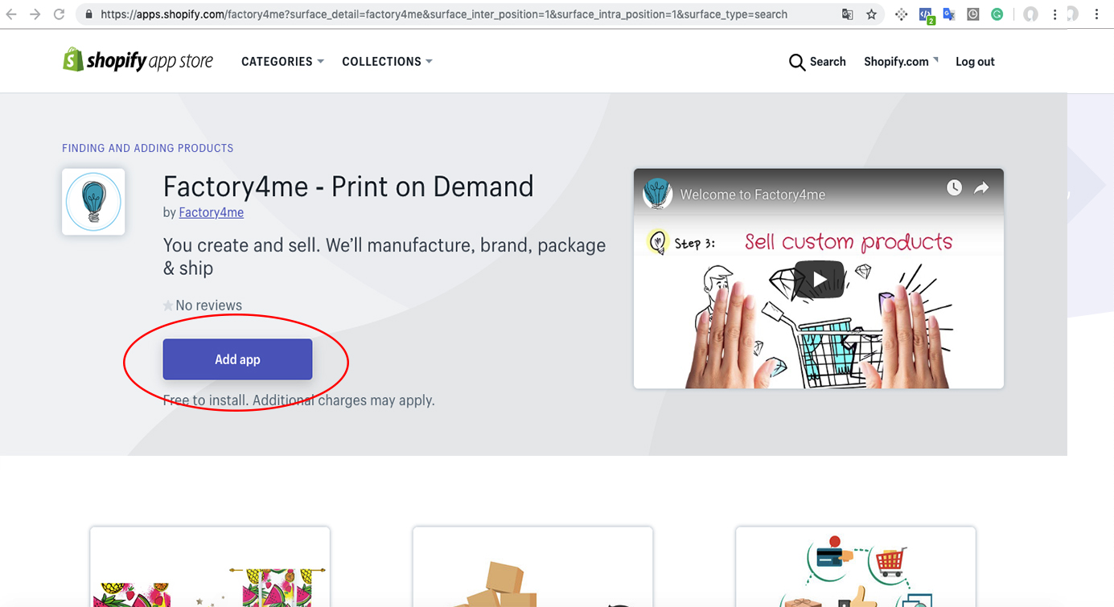
Task: Open the watermelon pattern product screenshot
Action: click(x=210, y=567)
